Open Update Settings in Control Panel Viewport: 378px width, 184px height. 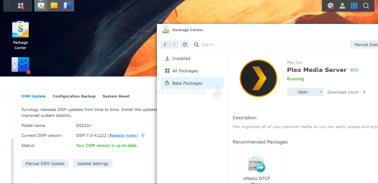click(93, 163)
